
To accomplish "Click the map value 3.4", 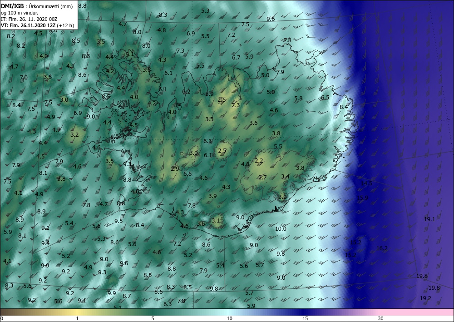I will [285, 177].
